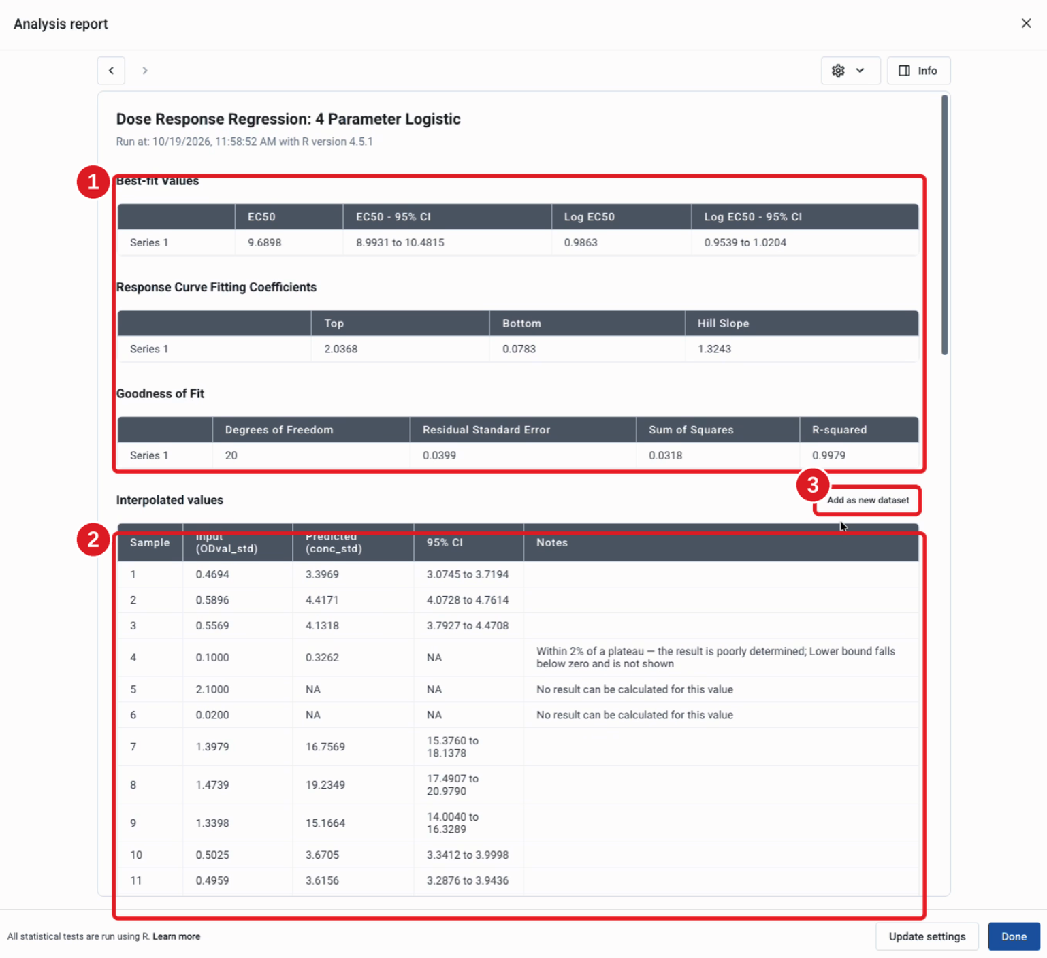Select input value 0.0200 for sample 6
The image size is (1047, 958).
(x=212, y=715)
